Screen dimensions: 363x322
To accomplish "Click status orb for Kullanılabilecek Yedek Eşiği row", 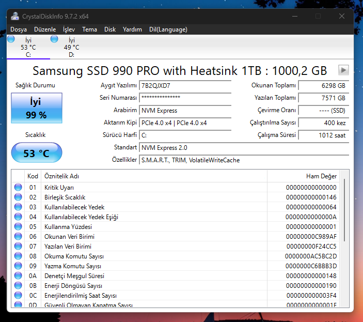I will (18, 217).
